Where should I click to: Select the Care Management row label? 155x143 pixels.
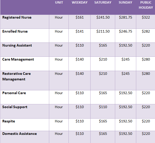[x=18, y=59]
